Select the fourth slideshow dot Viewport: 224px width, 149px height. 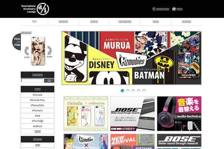139,91
